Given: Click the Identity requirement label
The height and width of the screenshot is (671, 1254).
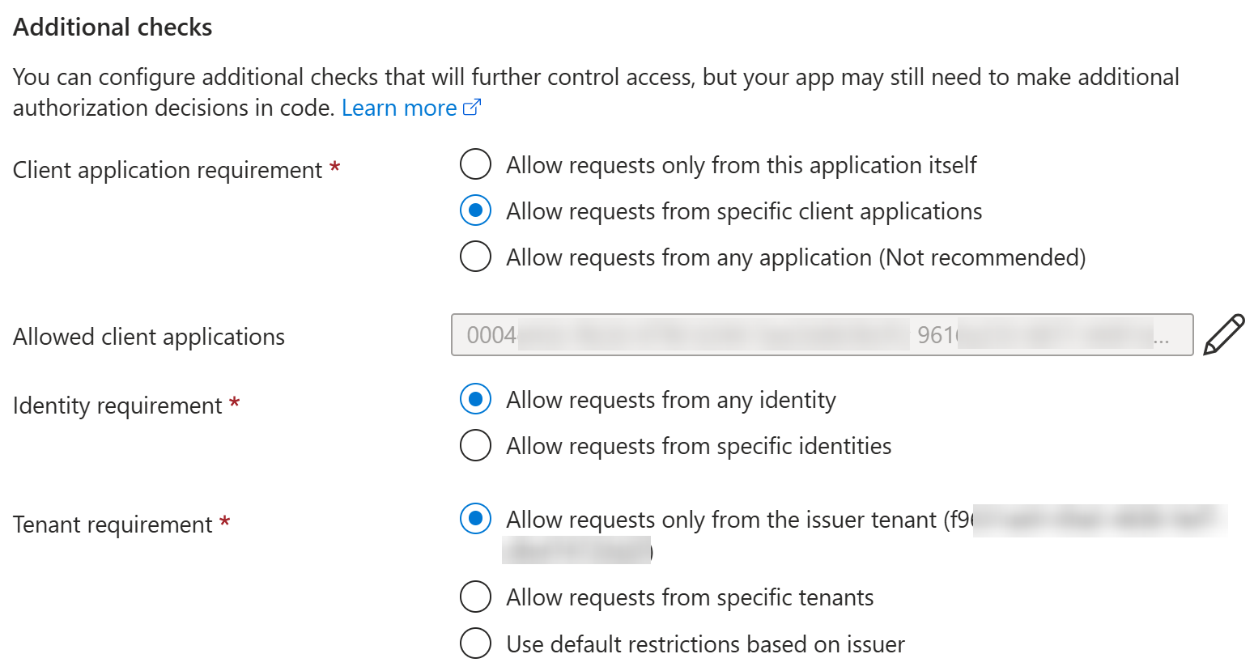Looking at the screenshot, I should click(117, 406).
